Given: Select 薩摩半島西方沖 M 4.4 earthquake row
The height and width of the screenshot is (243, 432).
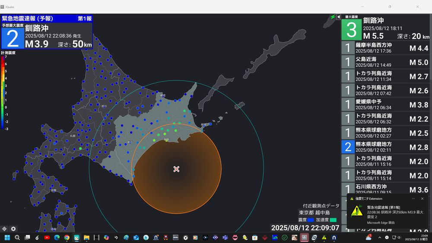Looking at the screenshot, I should (x=386, y=47).
